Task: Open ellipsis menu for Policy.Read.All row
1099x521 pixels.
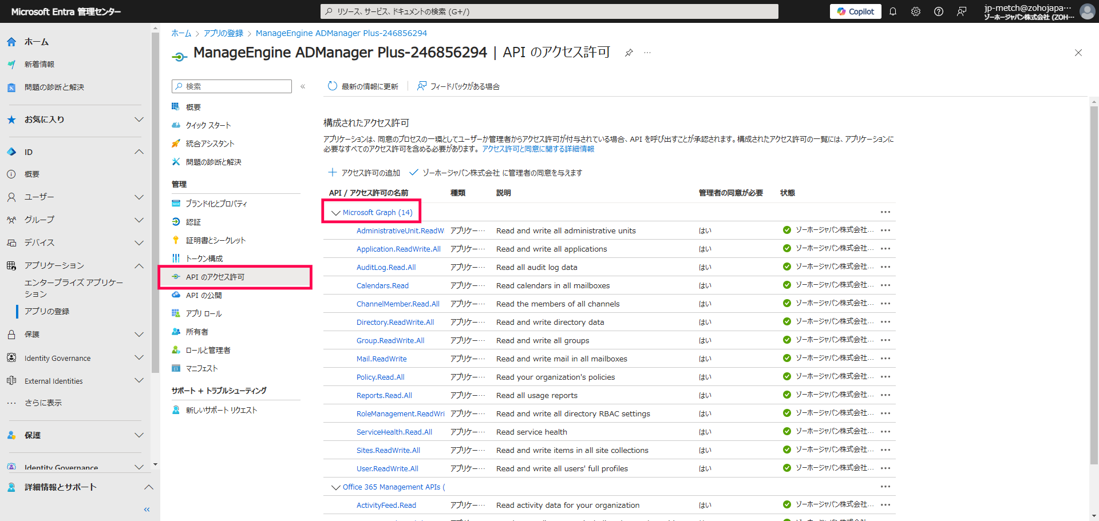Action: [885, 377]
